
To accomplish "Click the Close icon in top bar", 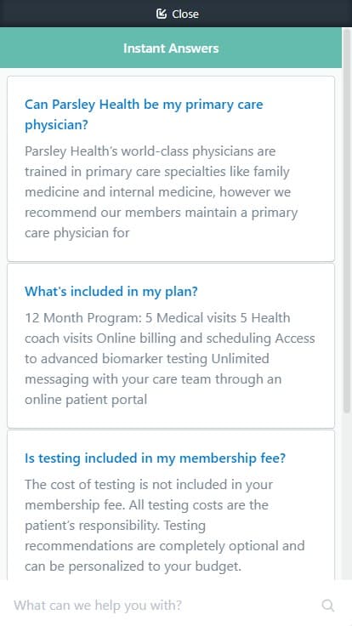I will coord(162,14).
